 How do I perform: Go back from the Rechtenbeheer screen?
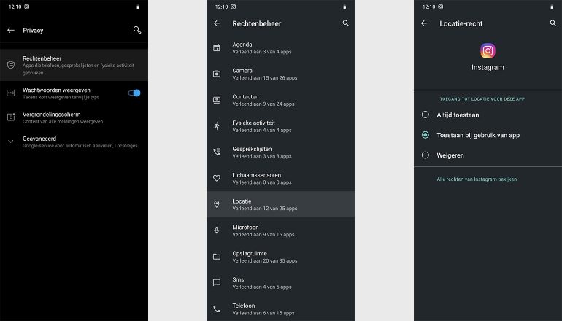(x=217, y=23)
